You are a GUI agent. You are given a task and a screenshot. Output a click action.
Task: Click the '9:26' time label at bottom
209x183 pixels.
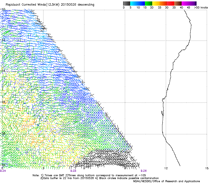143,171
